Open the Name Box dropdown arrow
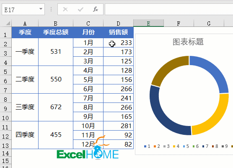 pos(41,9)
